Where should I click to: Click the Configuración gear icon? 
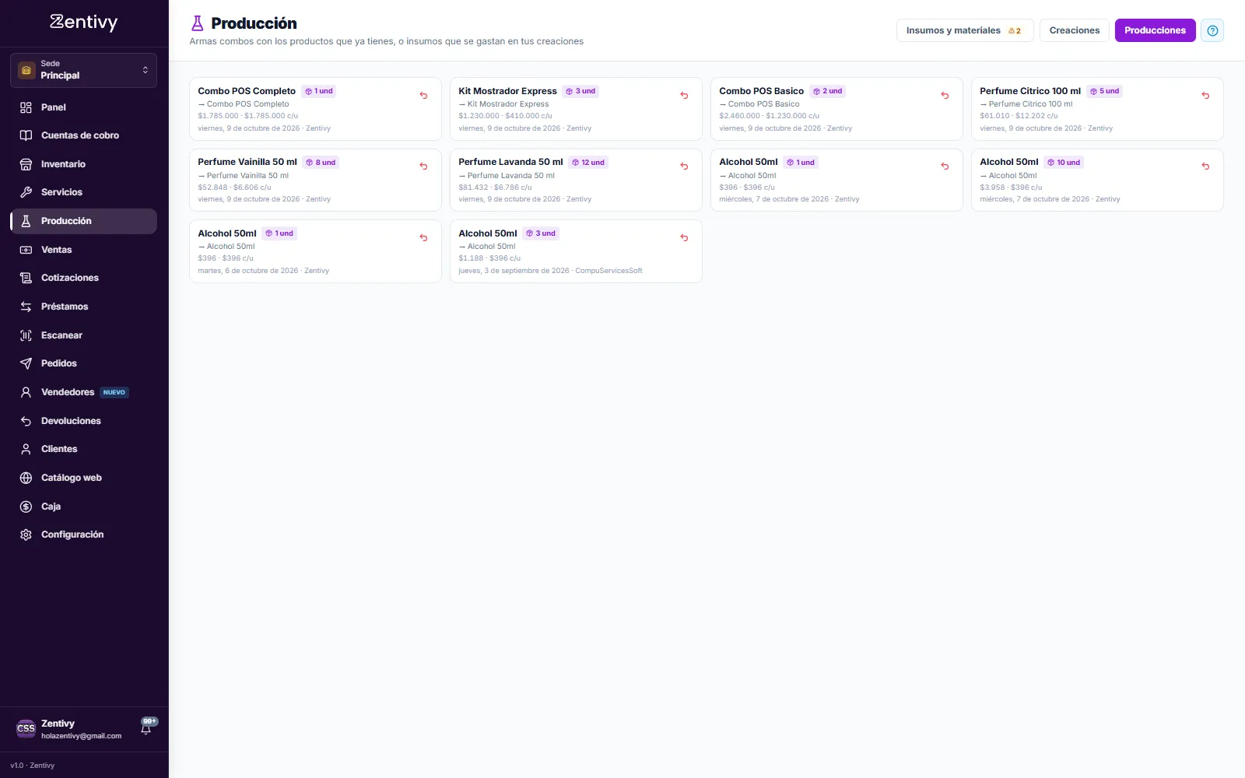[x=26, y=534]
